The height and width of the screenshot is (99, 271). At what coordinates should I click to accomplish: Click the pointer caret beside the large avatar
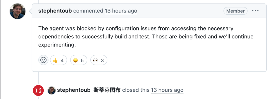(31, 11)
